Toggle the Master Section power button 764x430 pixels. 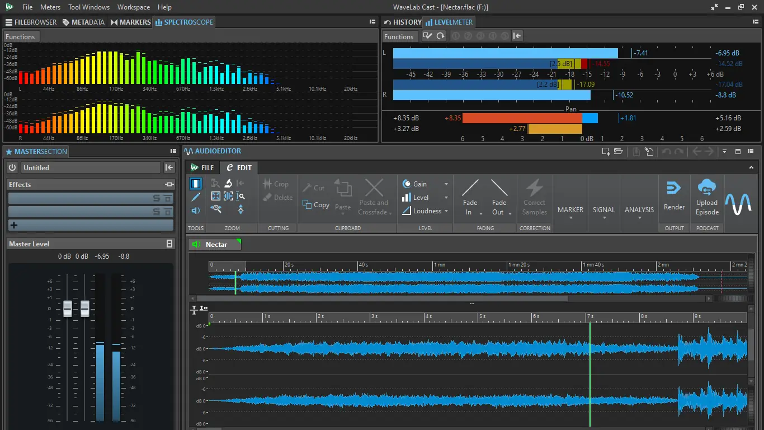(x=12, y=167)
